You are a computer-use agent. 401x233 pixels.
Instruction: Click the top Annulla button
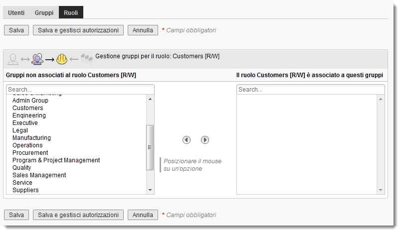tap(143, 30)
